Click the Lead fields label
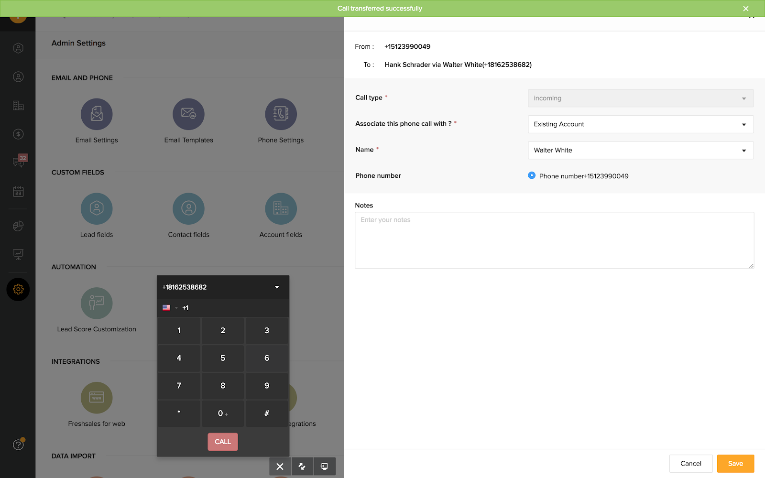 (x=97, y=235)
